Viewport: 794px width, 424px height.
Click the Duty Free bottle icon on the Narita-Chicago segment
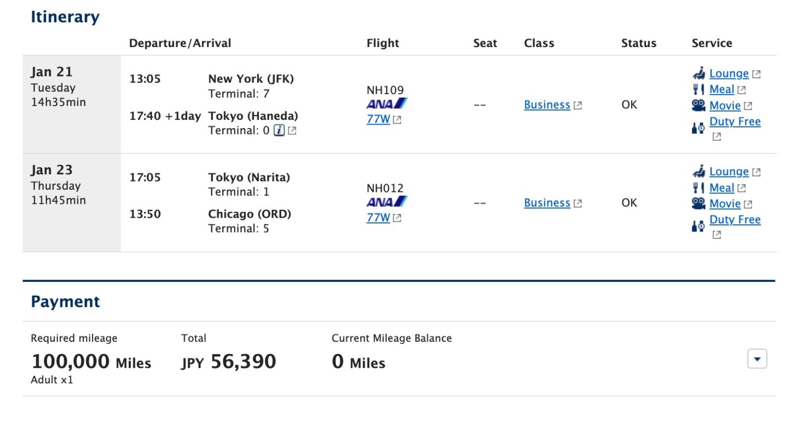point(697,224)
